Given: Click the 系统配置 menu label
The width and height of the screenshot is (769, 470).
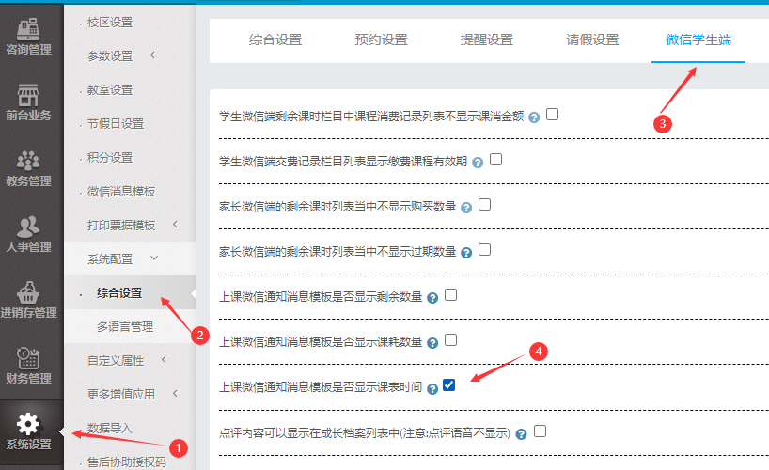Looking at the screenshot, I should point(110,259).
